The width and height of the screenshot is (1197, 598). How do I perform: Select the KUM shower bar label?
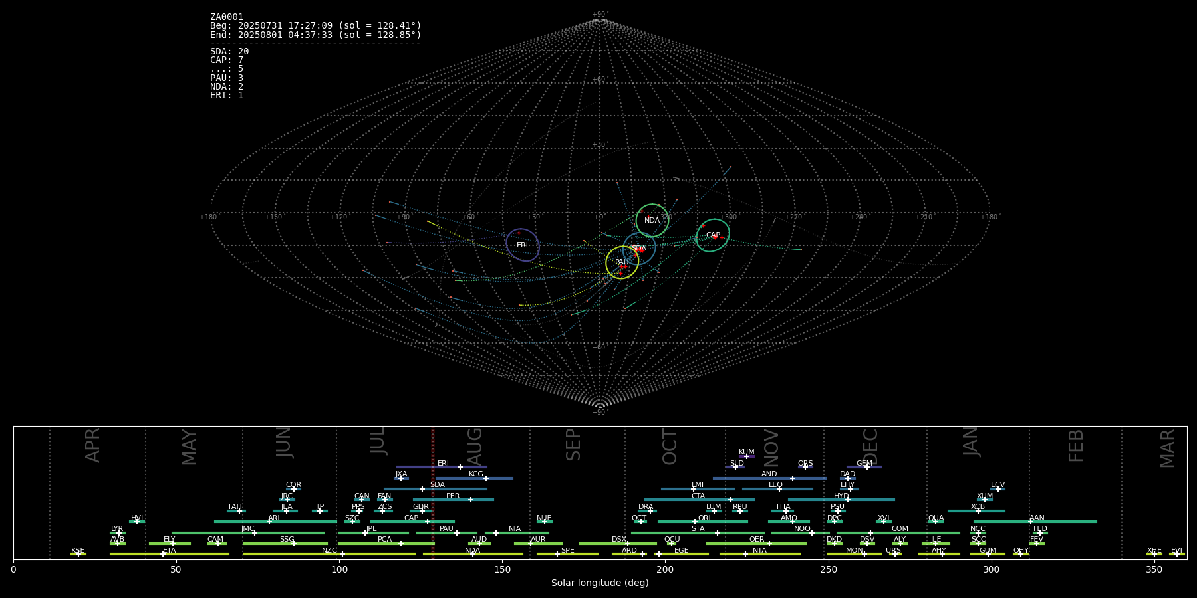click(747, 452)
